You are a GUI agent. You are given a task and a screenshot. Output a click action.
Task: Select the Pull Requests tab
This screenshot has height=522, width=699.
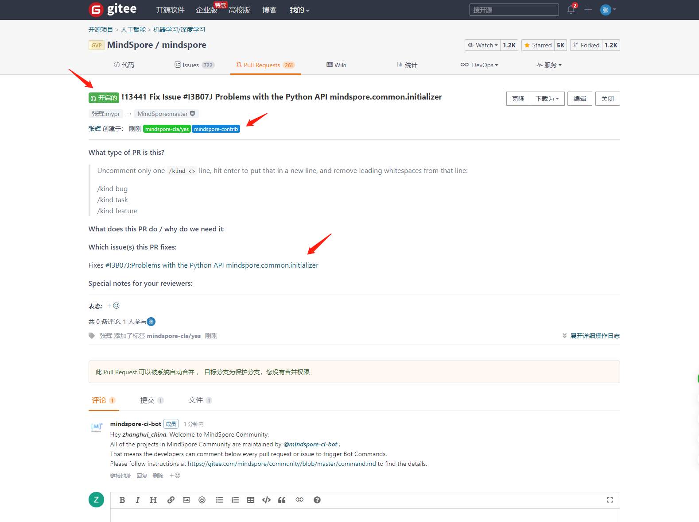click(266, 65)
